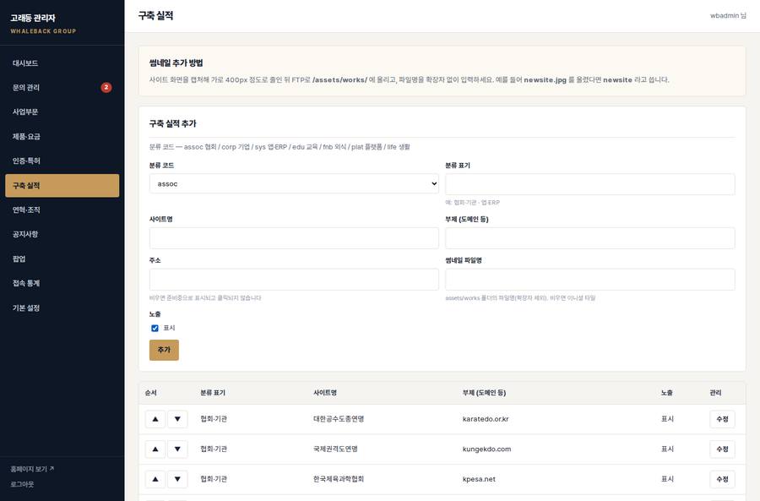
Task: Click 로그아웃 link
Action: click(22, 484)
